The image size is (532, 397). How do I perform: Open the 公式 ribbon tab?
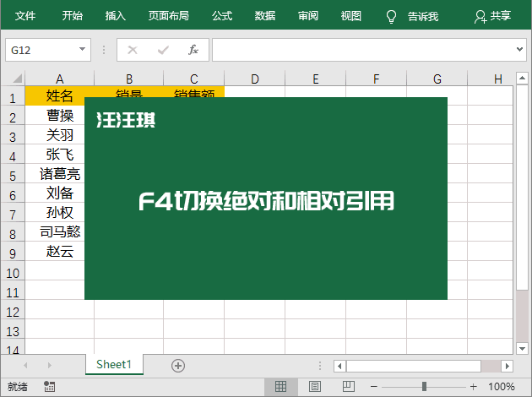[222, 15]
